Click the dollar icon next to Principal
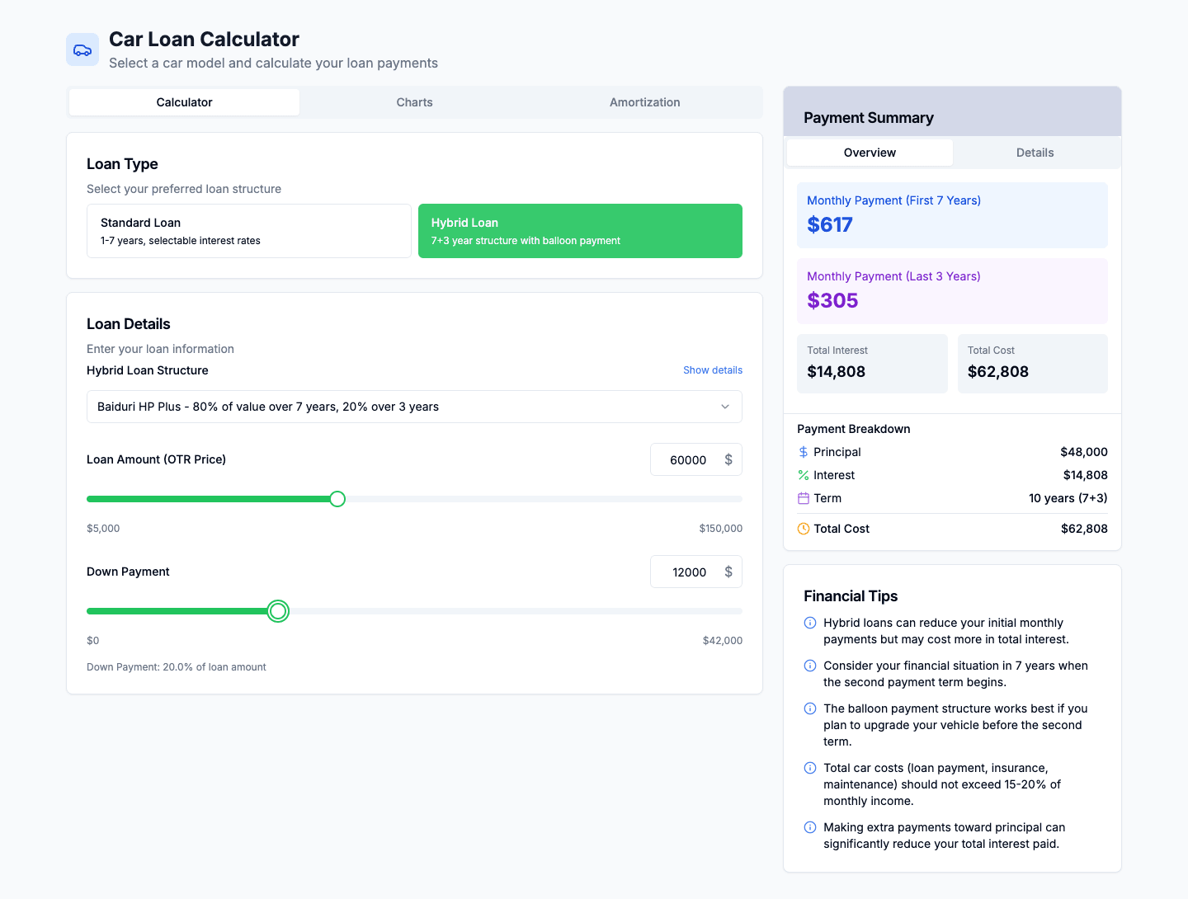Image resolution: width=1188 pixels, height=899 pixels. [x=804, y=452]
